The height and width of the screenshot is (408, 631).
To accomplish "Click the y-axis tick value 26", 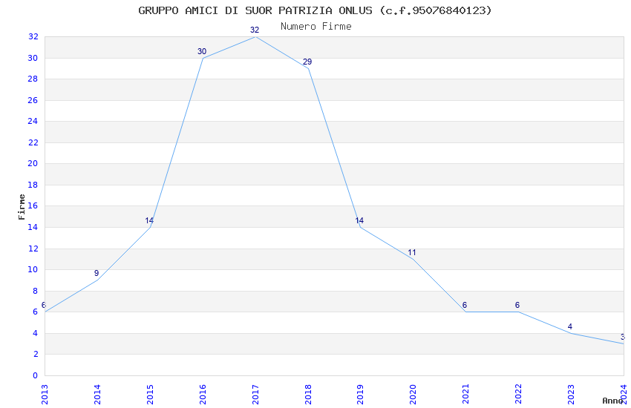I will pos(33,100).
